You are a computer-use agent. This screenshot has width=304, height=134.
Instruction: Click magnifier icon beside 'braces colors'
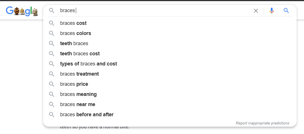(x=52, y=33)
